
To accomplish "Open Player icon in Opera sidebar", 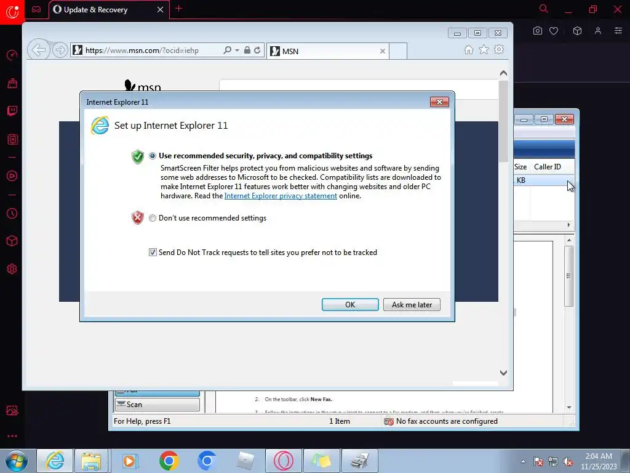I will point(12,176).
